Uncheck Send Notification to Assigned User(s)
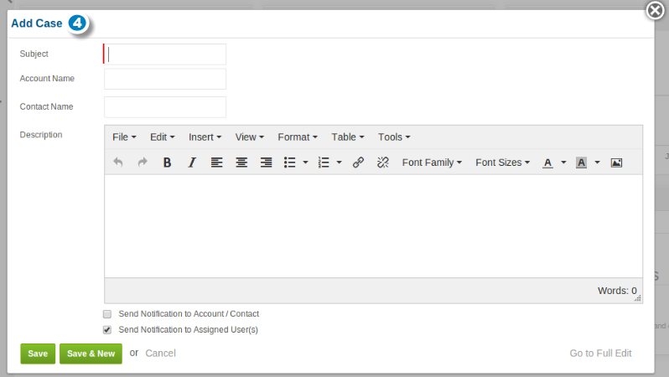Image resolution: width=669 pixels, height=377 pixels. (x=107, y=330)
